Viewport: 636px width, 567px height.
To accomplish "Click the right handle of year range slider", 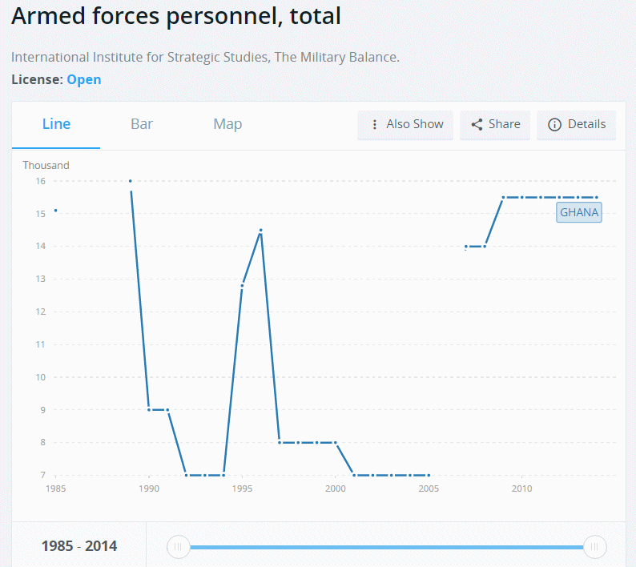I will tap(594, 547).
